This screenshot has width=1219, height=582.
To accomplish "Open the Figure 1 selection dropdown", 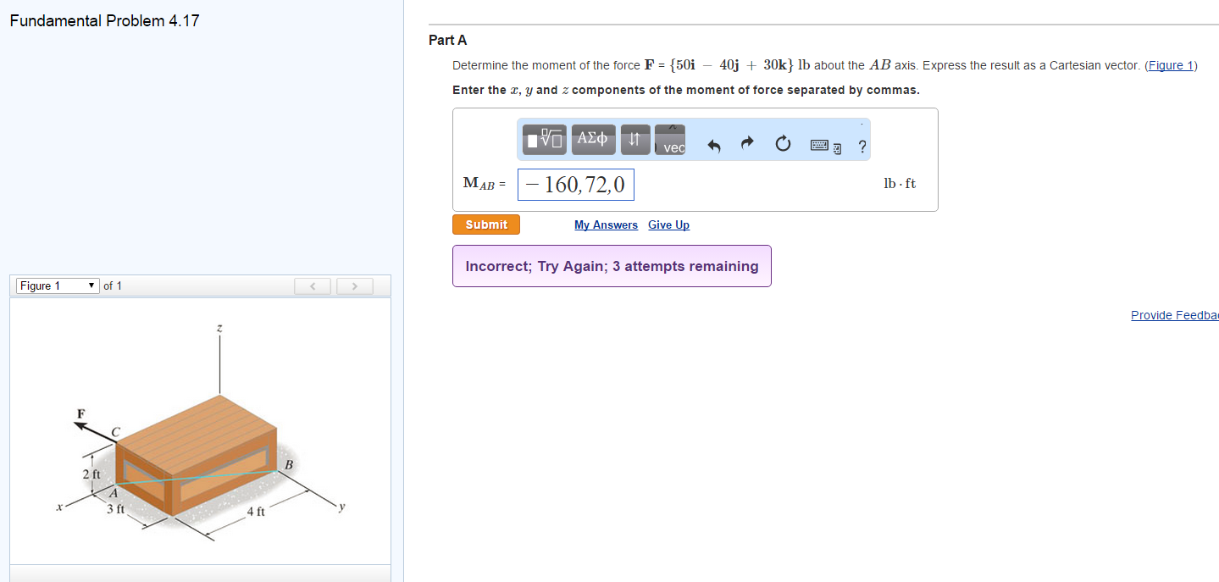I will click(x=57, y=285).
